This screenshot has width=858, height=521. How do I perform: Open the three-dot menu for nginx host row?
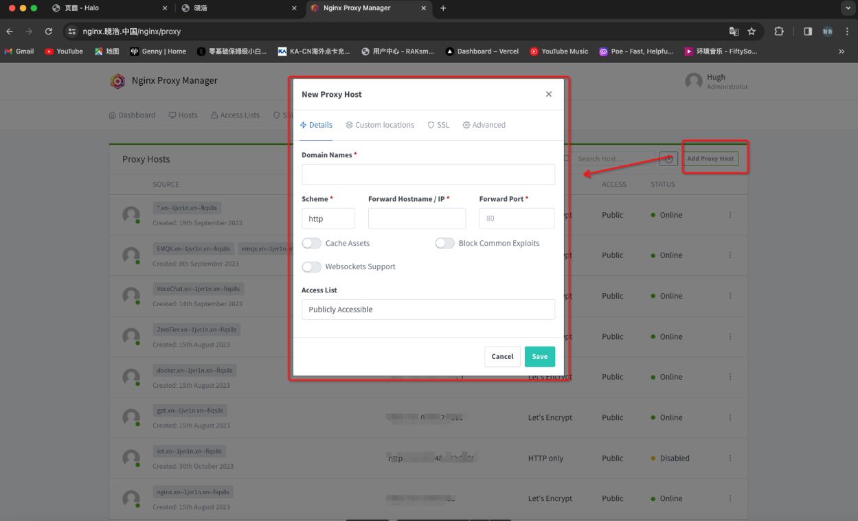(730, 498)
